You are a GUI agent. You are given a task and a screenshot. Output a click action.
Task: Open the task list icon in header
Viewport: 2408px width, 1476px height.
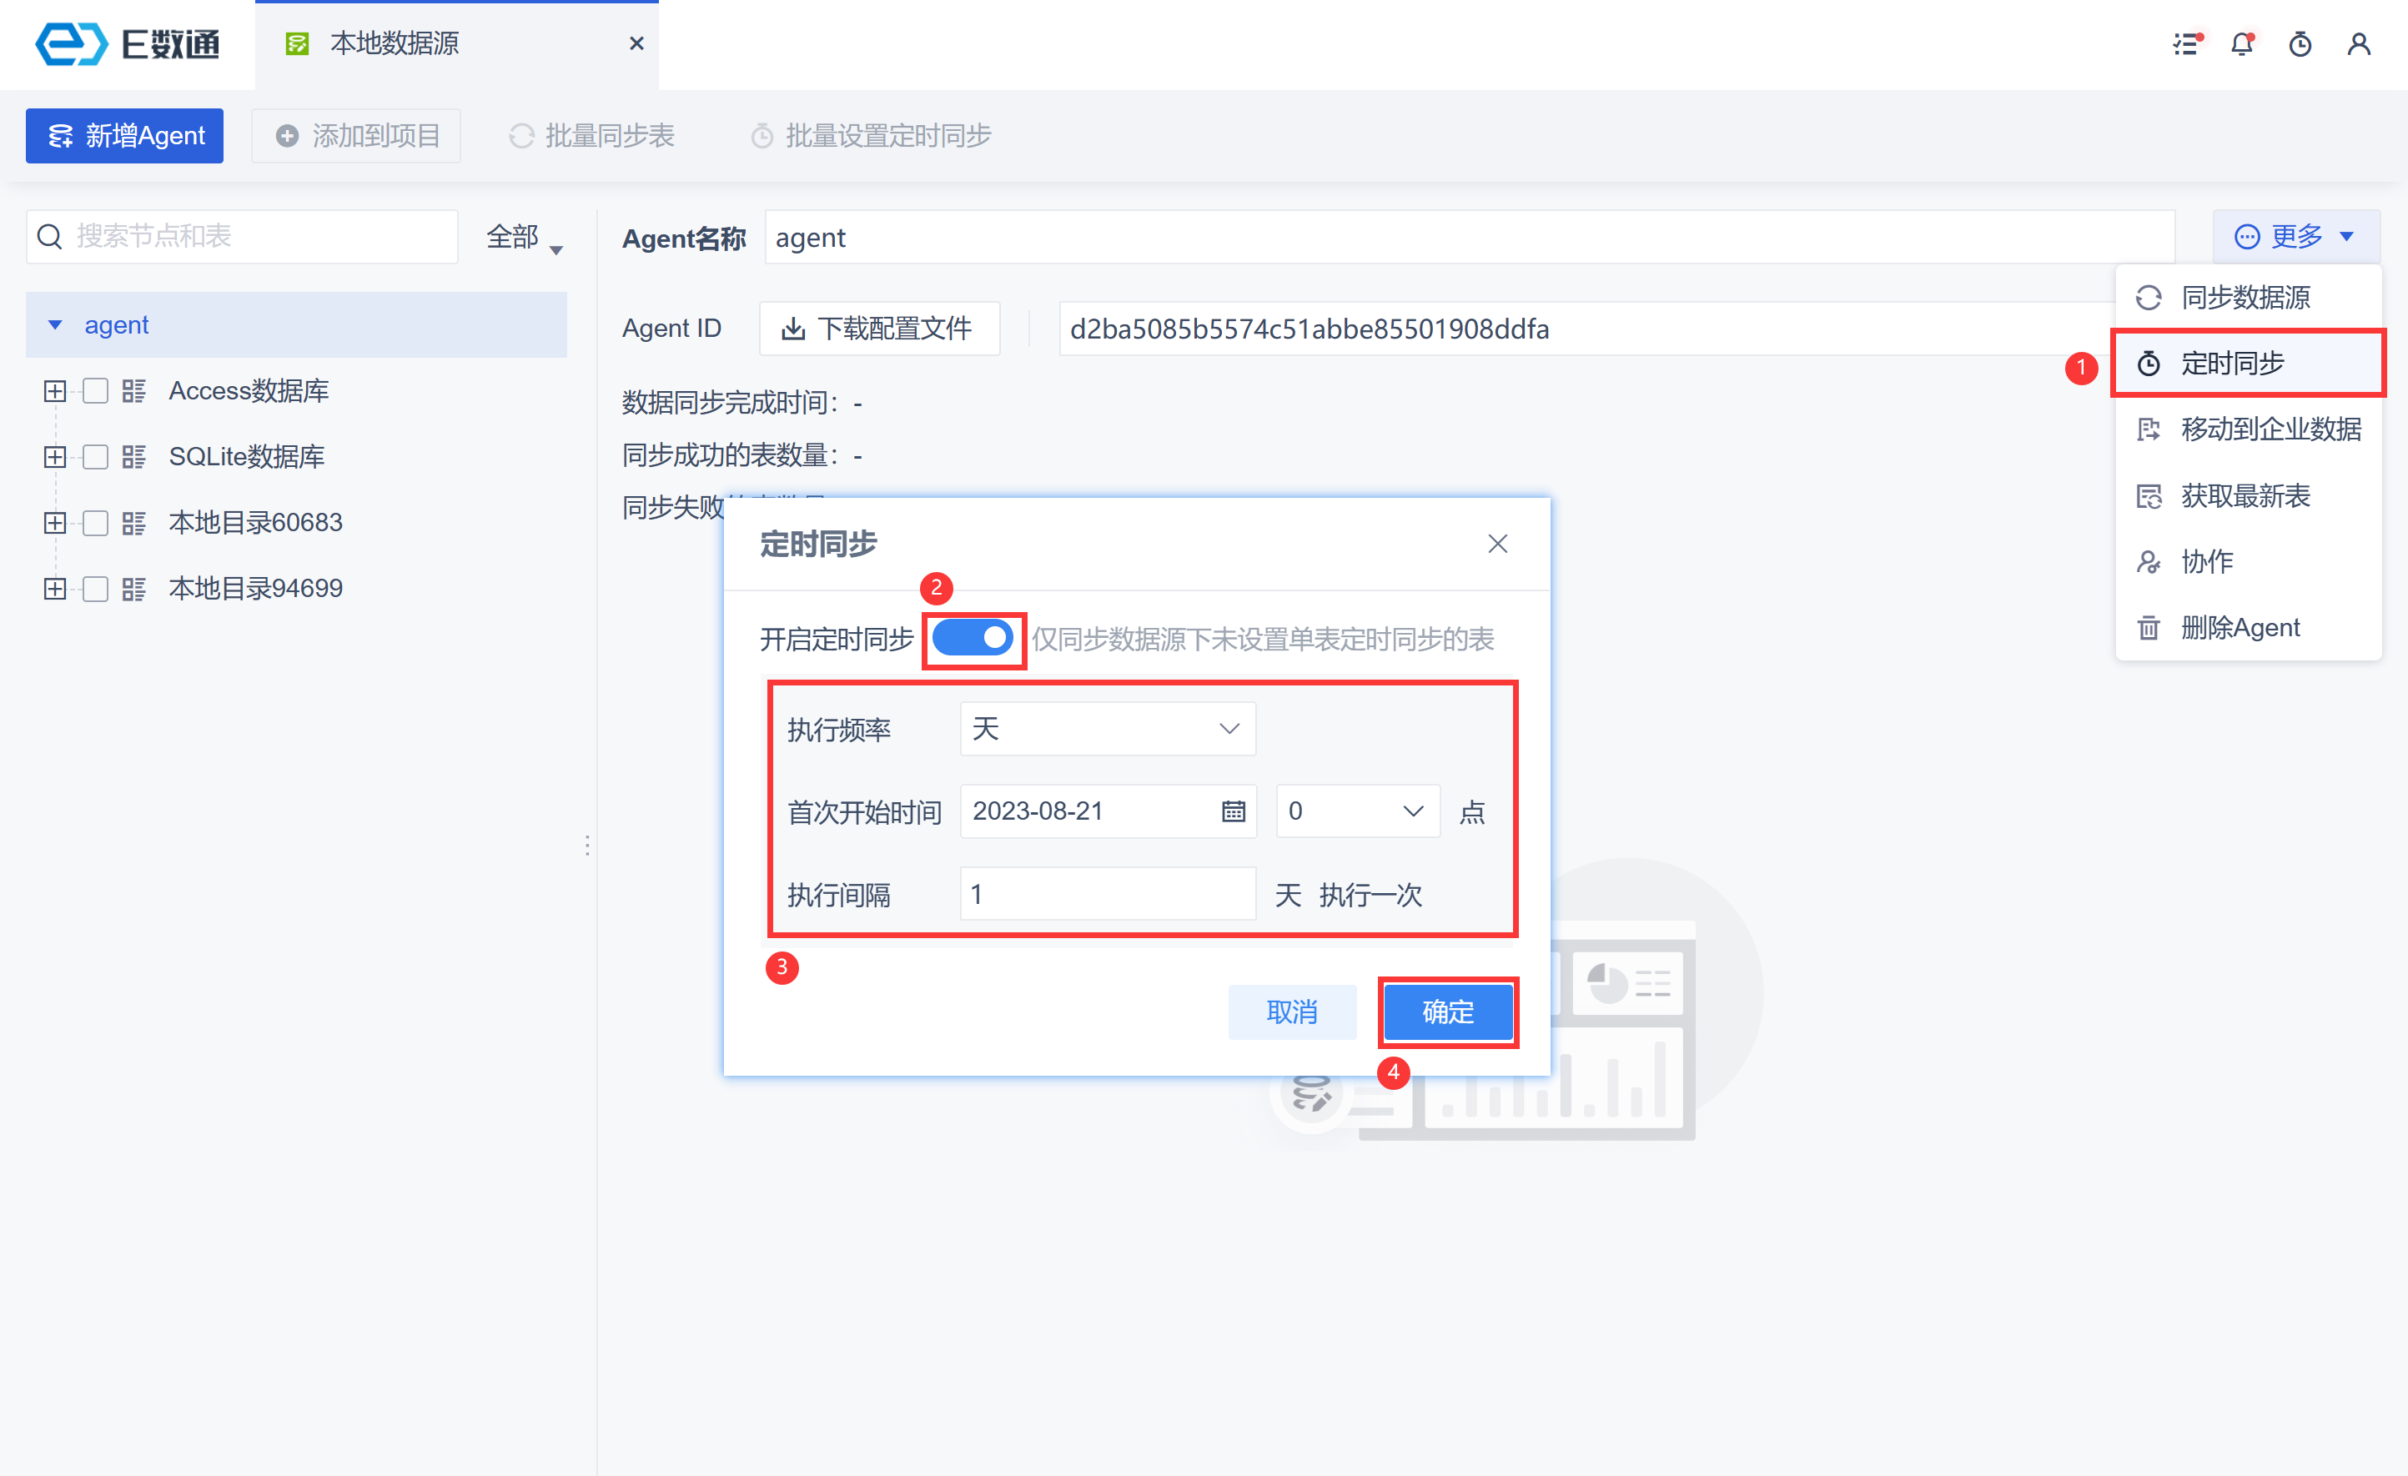coord(2186,44)
